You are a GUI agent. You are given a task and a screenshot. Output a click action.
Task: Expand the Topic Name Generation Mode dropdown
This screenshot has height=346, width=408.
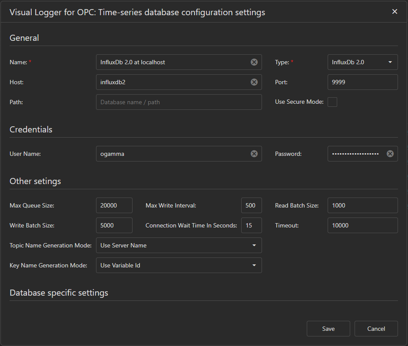tap(179, 245)
